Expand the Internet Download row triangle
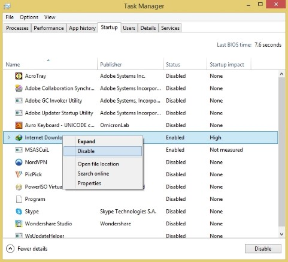288x262 pixels. coord(9,137)
